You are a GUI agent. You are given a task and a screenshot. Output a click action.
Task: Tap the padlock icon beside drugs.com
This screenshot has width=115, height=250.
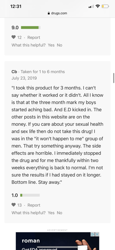(49, 13)
